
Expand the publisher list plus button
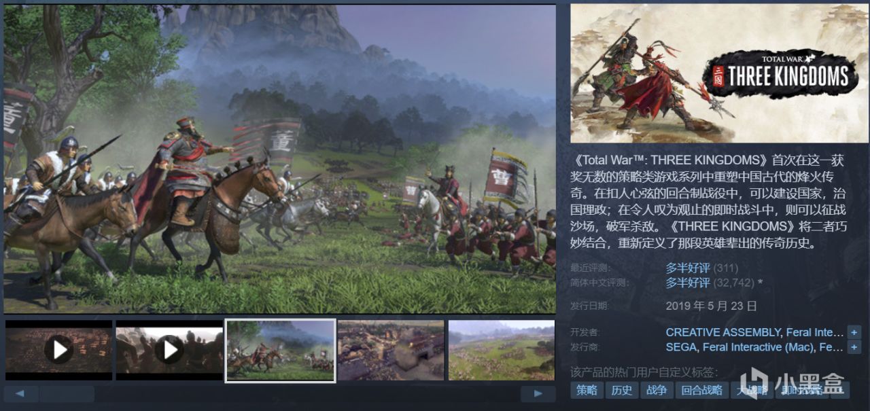pyautogui.click(x=854, y=347)
